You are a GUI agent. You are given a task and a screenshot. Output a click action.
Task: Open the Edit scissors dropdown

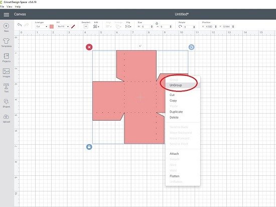(x=96, y=27)
